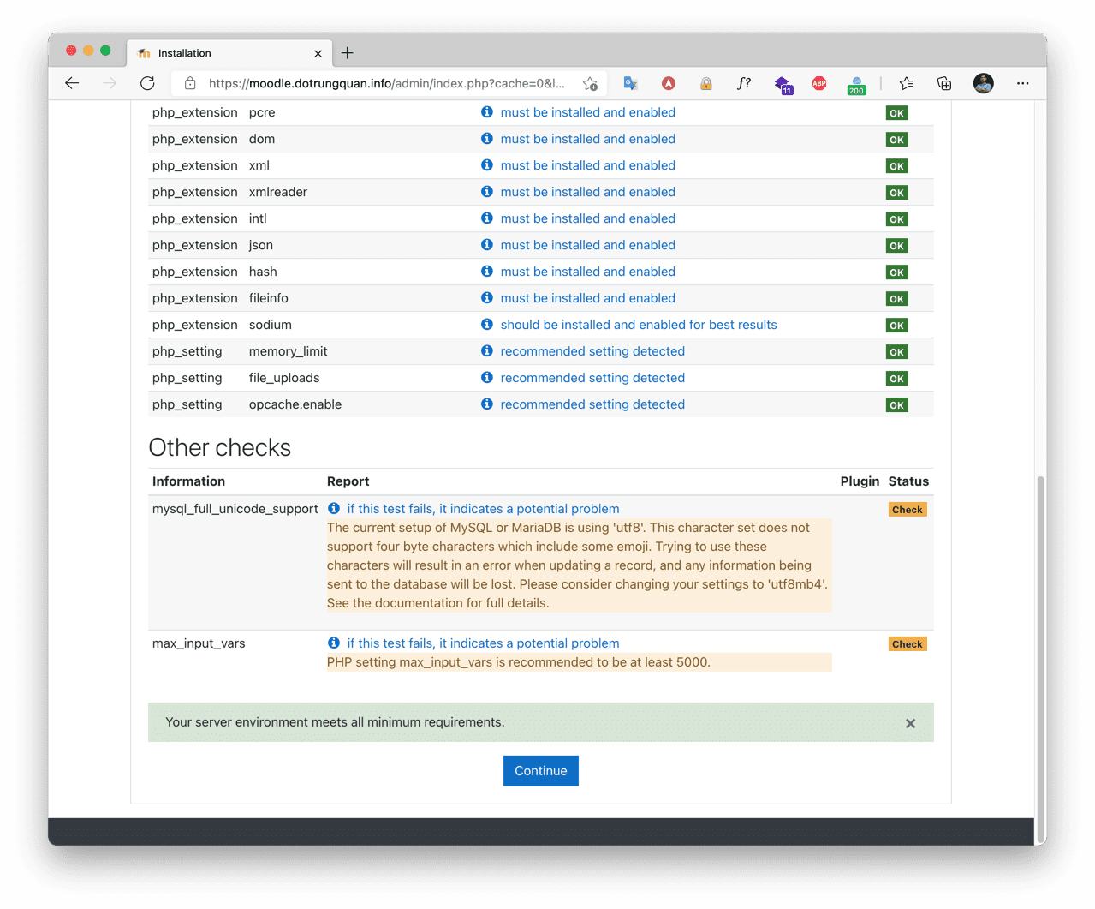Click the address bar URL field
The height and width of the screenshot is (909, 1095).
click(385, 83)
